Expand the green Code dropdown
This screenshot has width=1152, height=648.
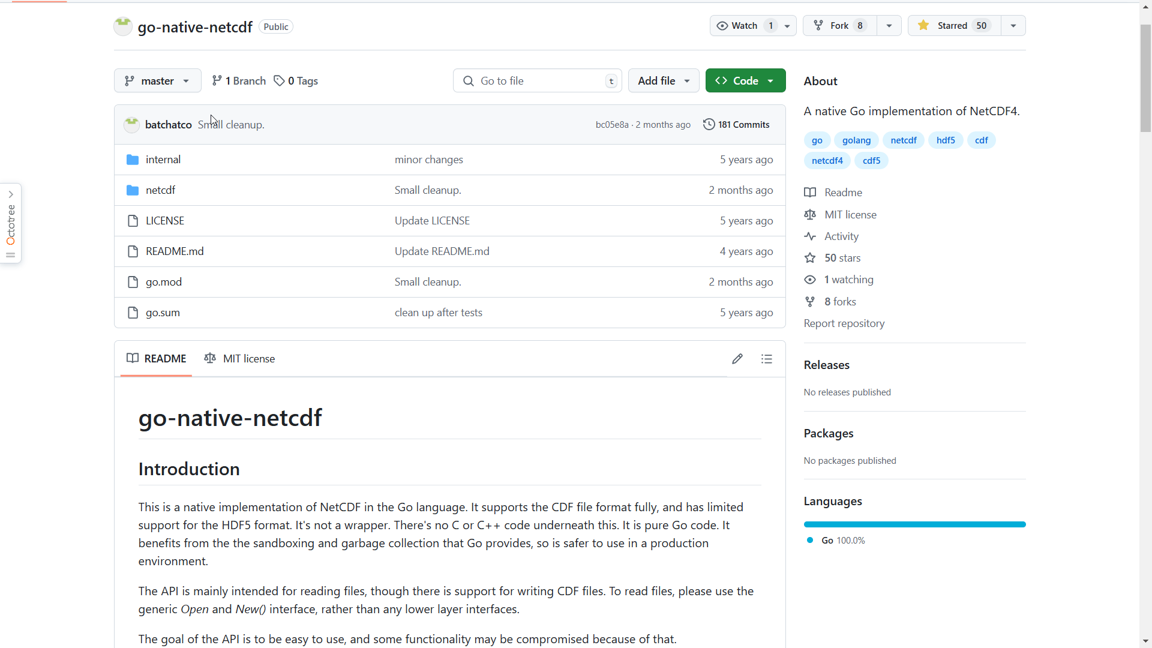click(x=745, y=80)
